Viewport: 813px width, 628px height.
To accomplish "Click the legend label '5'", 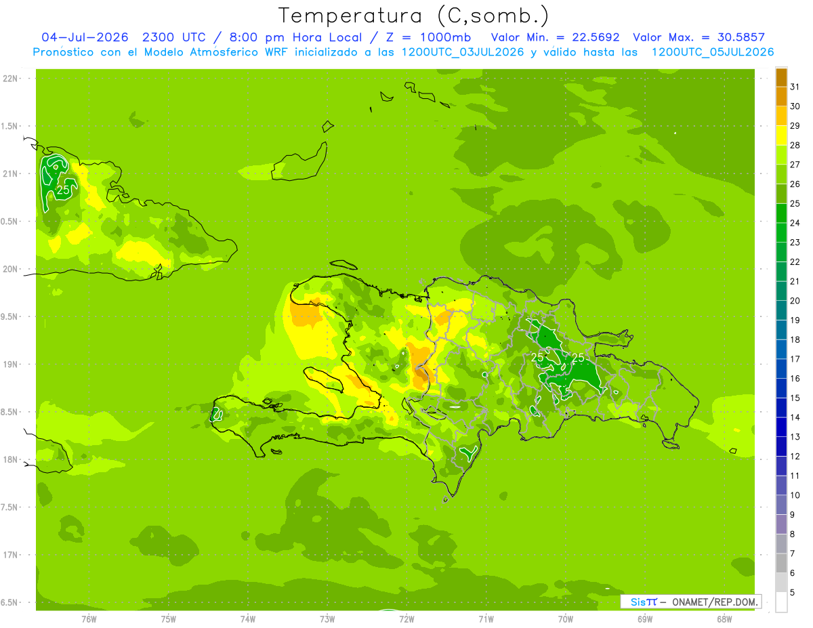I will [793, 593].
